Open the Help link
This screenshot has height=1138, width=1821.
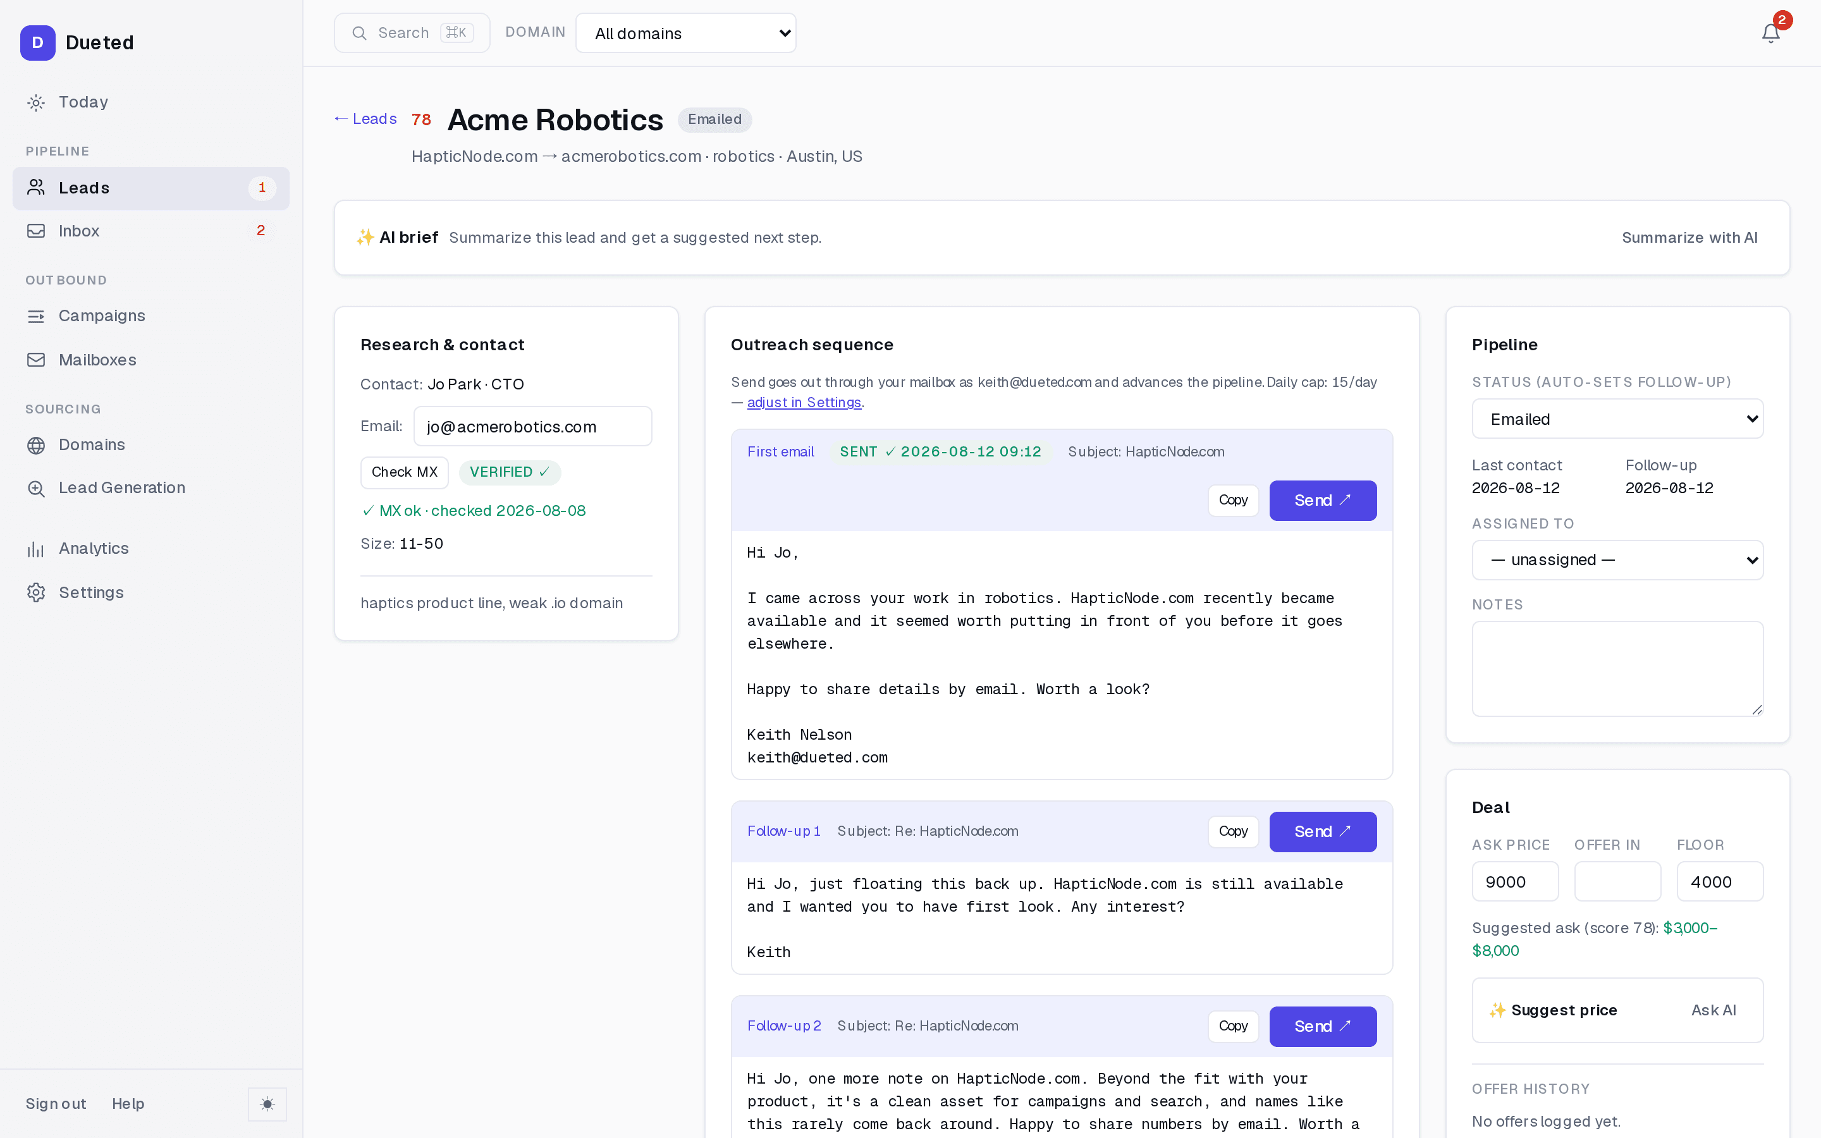128,1104
